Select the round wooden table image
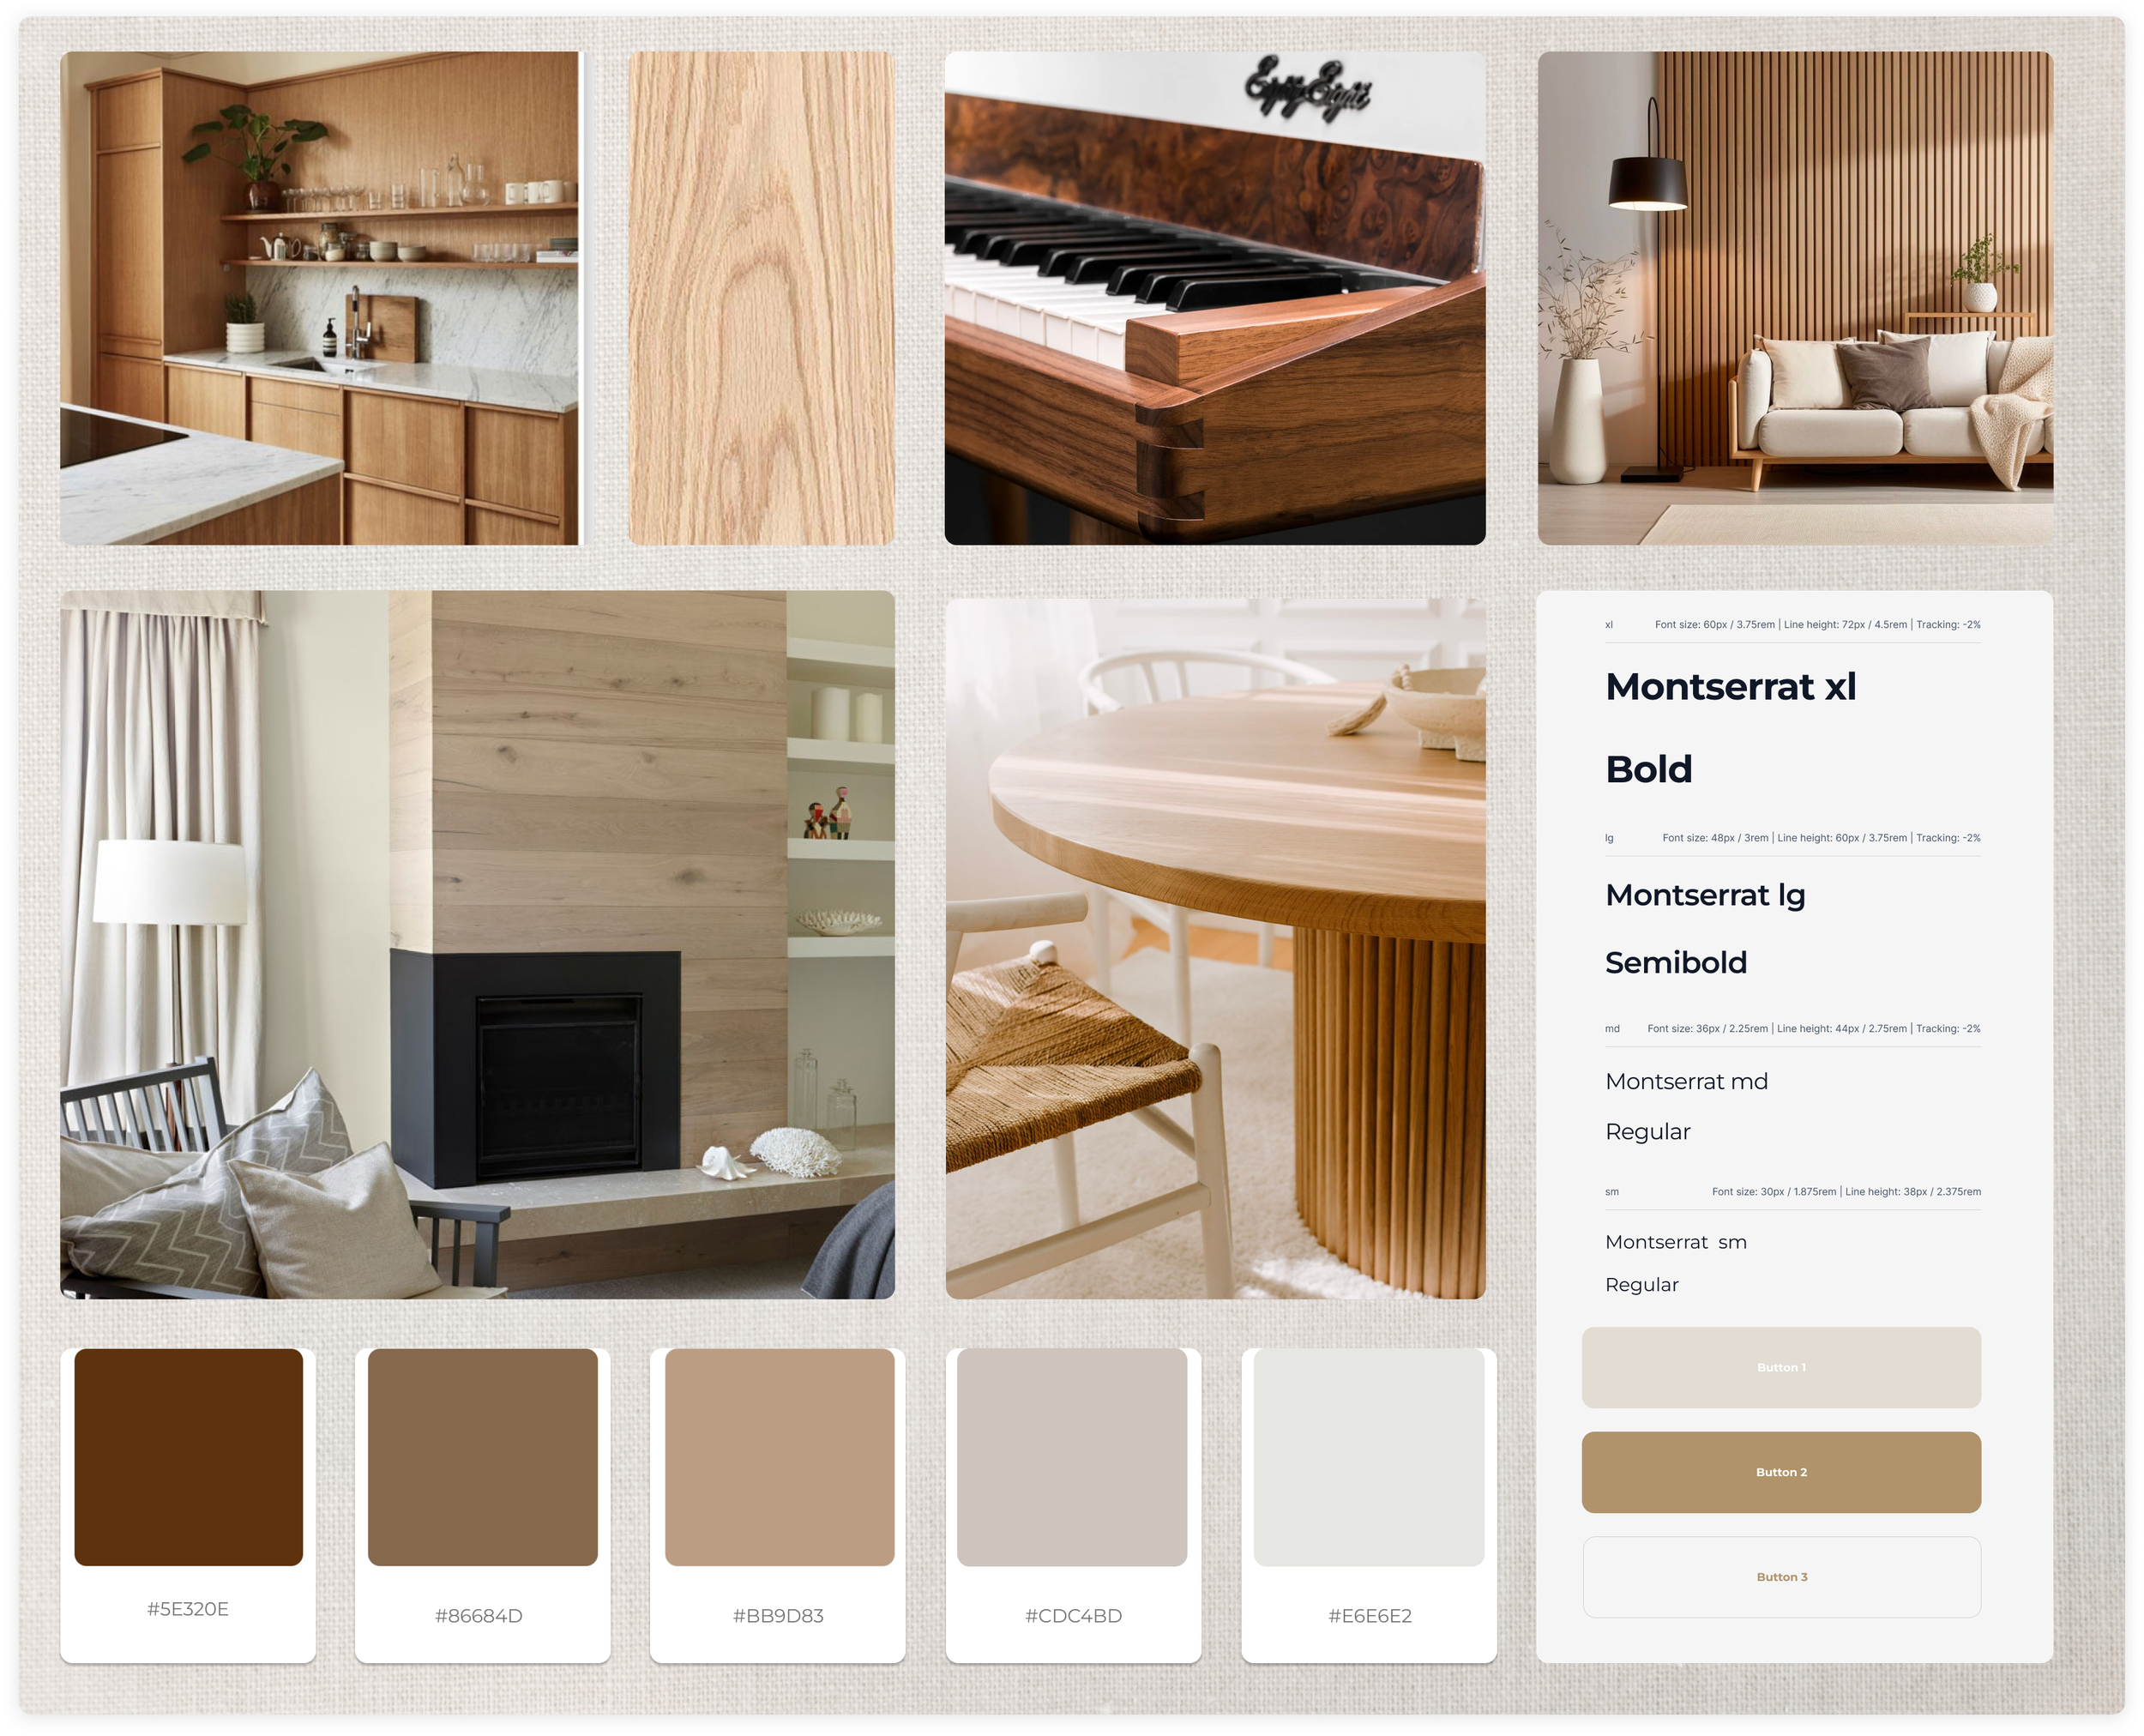Viewport: 2144px width, 1736px height. click(x=1214, y=948)
